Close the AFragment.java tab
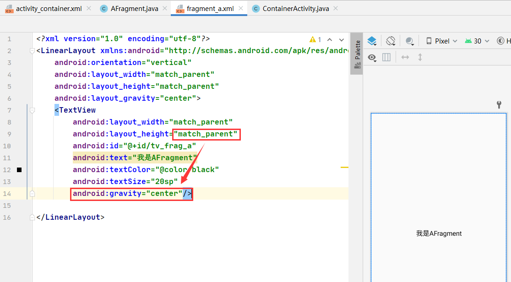The width and height of the screenshot is (511, 282). click(x=165, y=9)
